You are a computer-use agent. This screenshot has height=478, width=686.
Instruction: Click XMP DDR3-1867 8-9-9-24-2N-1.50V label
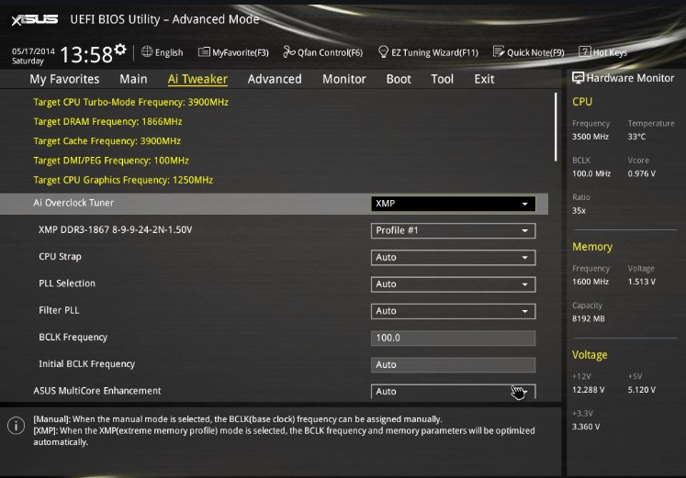116,229
